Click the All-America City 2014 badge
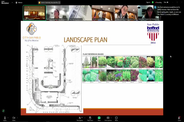Image resolution: width=184 pixels, height=122 pixels. 153,34
